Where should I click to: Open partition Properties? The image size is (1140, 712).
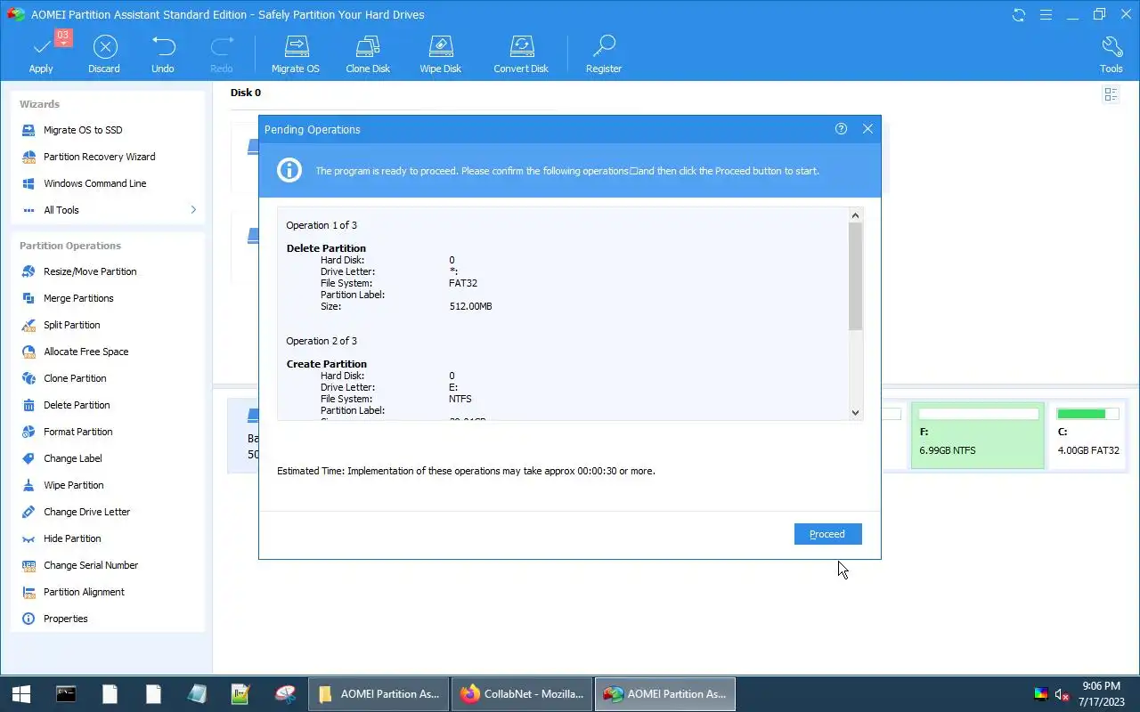click(x=65, y=619)
